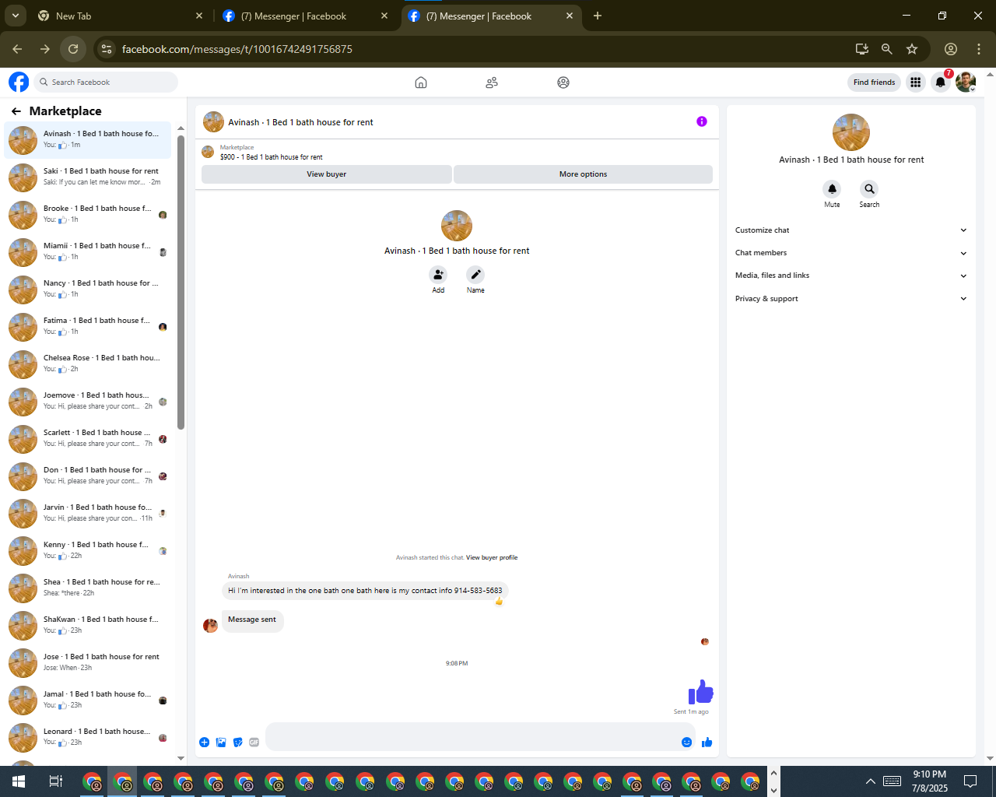Expand Customize chat section
The width and height of the screenshot is (996, 797).
tap(850, 230)
